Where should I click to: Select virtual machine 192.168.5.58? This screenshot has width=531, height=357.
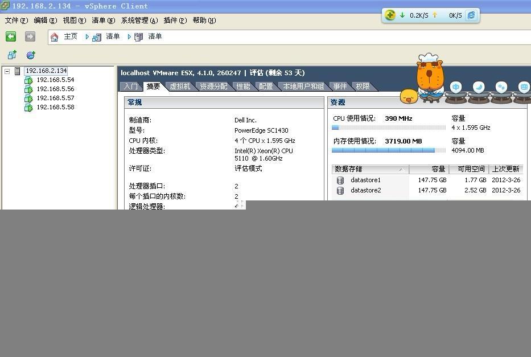coord(56,108)
